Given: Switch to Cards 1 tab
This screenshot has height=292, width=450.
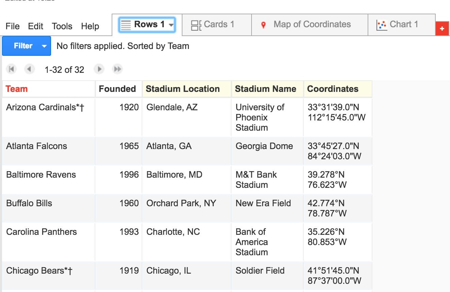Looking at the screenshot, I should coord(217,25).
